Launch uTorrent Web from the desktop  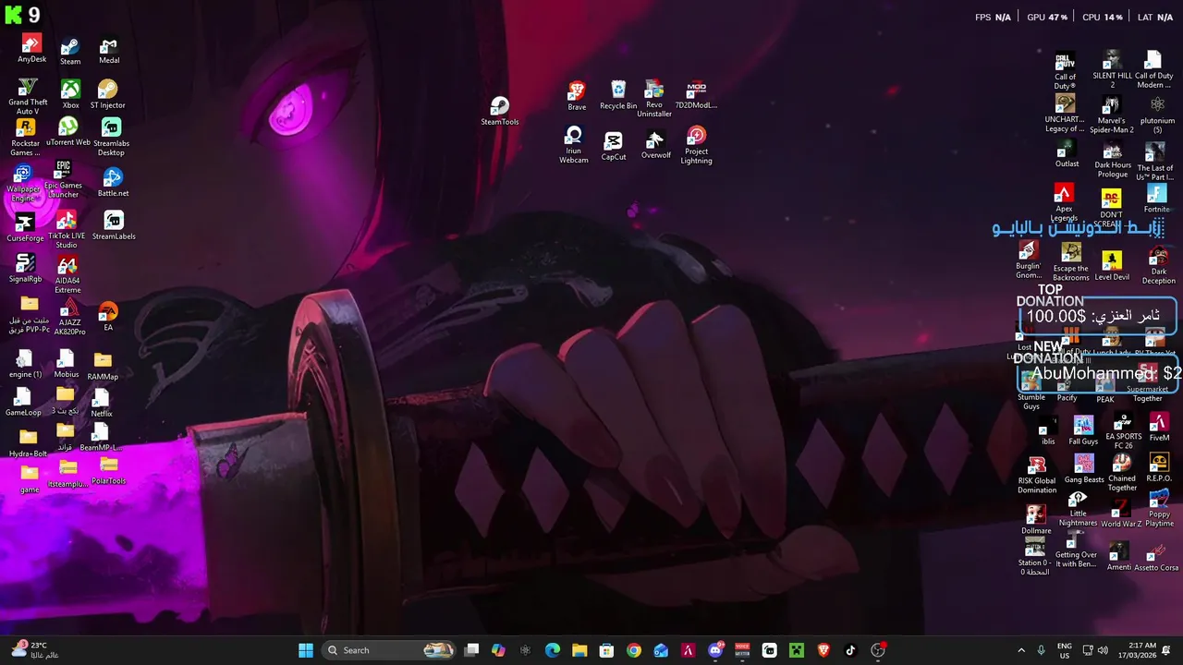[x=68, y=132]
